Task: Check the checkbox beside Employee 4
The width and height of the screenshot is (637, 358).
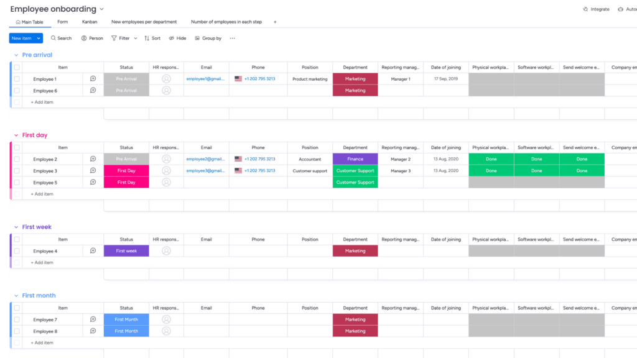Action: pos(17,250)
